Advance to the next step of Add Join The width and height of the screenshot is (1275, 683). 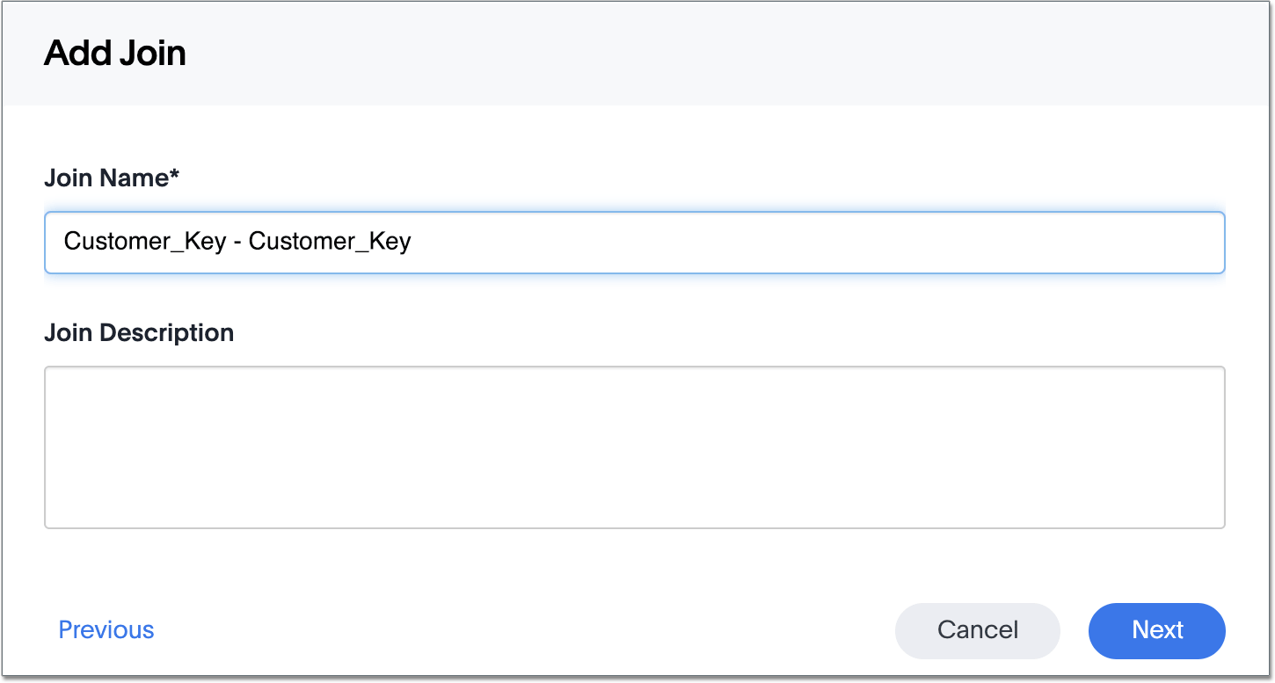(1155, 630)
